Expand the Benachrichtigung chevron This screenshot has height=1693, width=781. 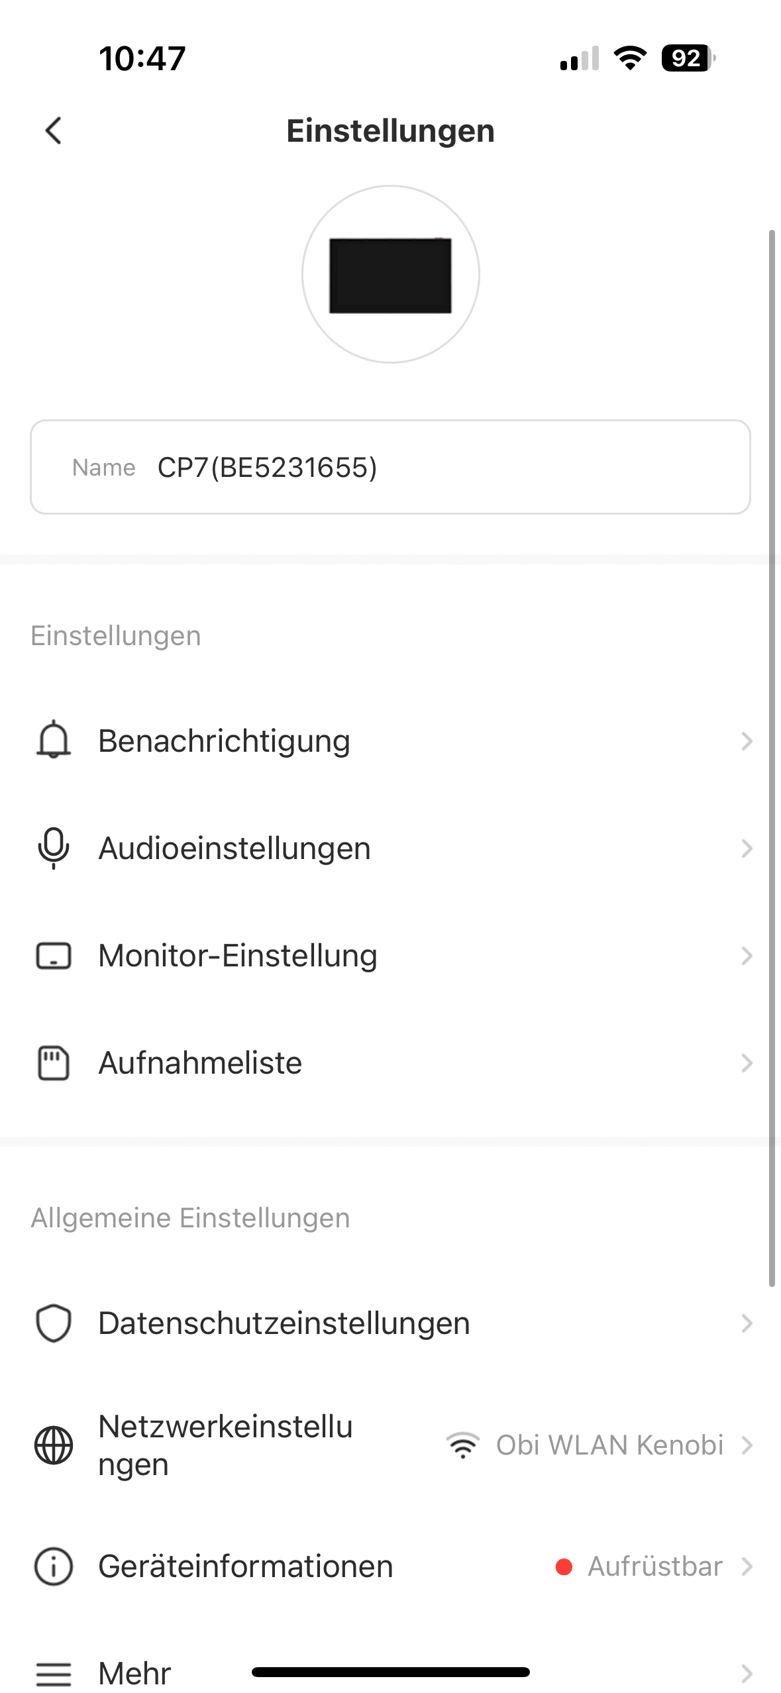pos(747,741)
